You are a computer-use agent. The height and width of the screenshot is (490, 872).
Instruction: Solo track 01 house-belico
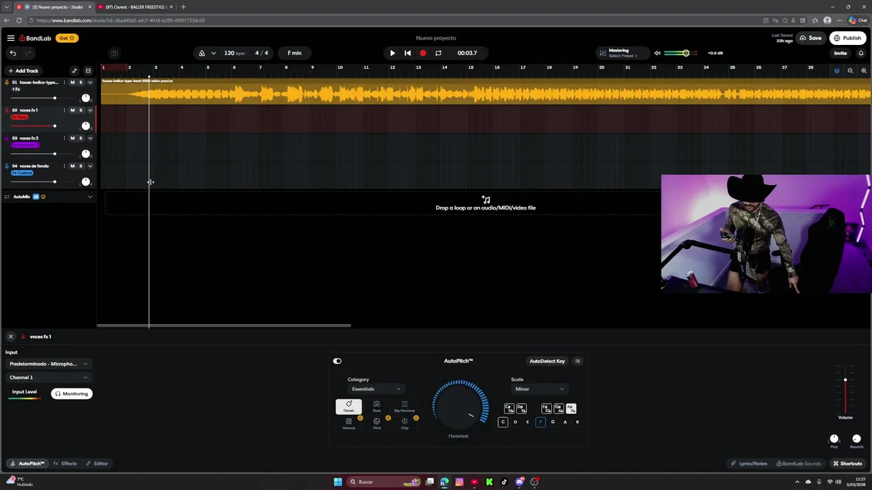[80, 82]
